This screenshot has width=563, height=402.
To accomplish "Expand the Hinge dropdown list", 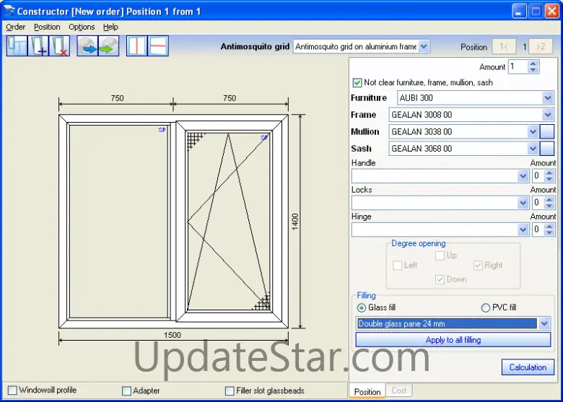I will coord(523,230).
